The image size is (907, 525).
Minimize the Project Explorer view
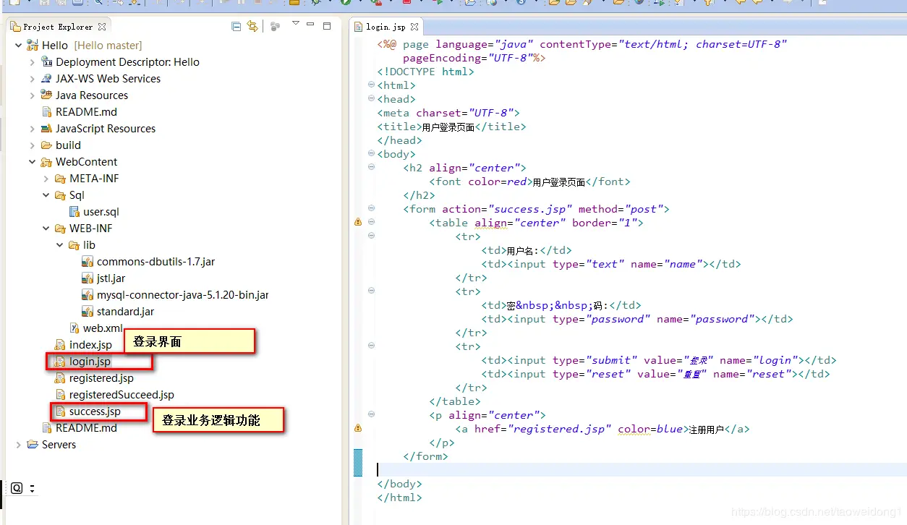(x=310, y=25)
